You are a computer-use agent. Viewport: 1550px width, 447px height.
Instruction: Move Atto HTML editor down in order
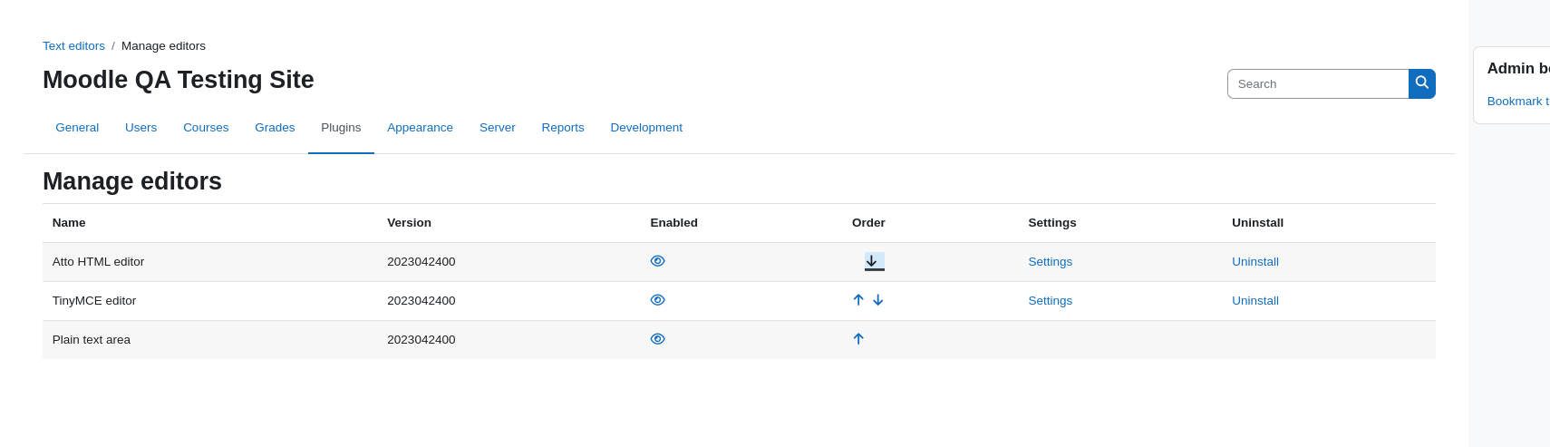pyautogui.click(x=874, y=261)
